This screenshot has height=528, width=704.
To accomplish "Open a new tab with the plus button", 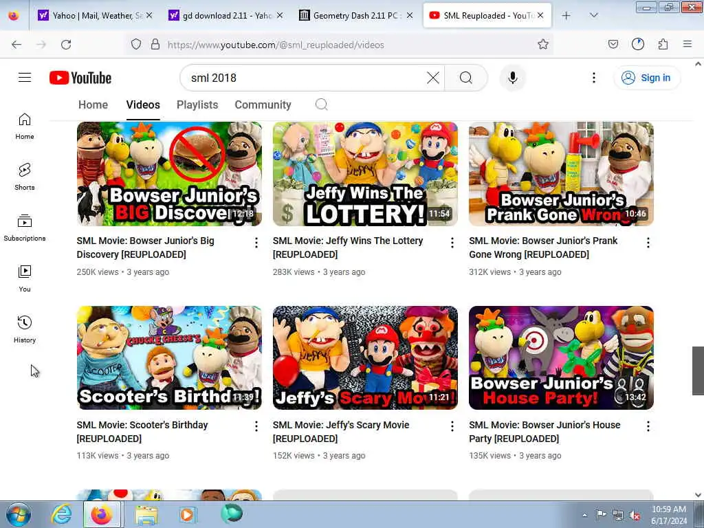I will click(566, 16).
